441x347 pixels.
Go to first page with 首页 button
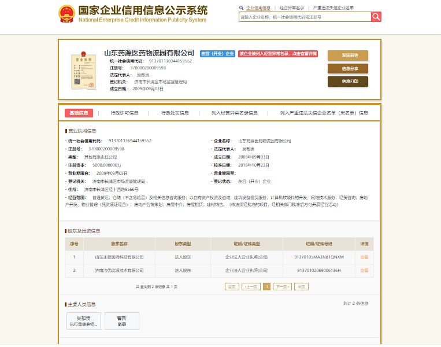tap(232, 287)
